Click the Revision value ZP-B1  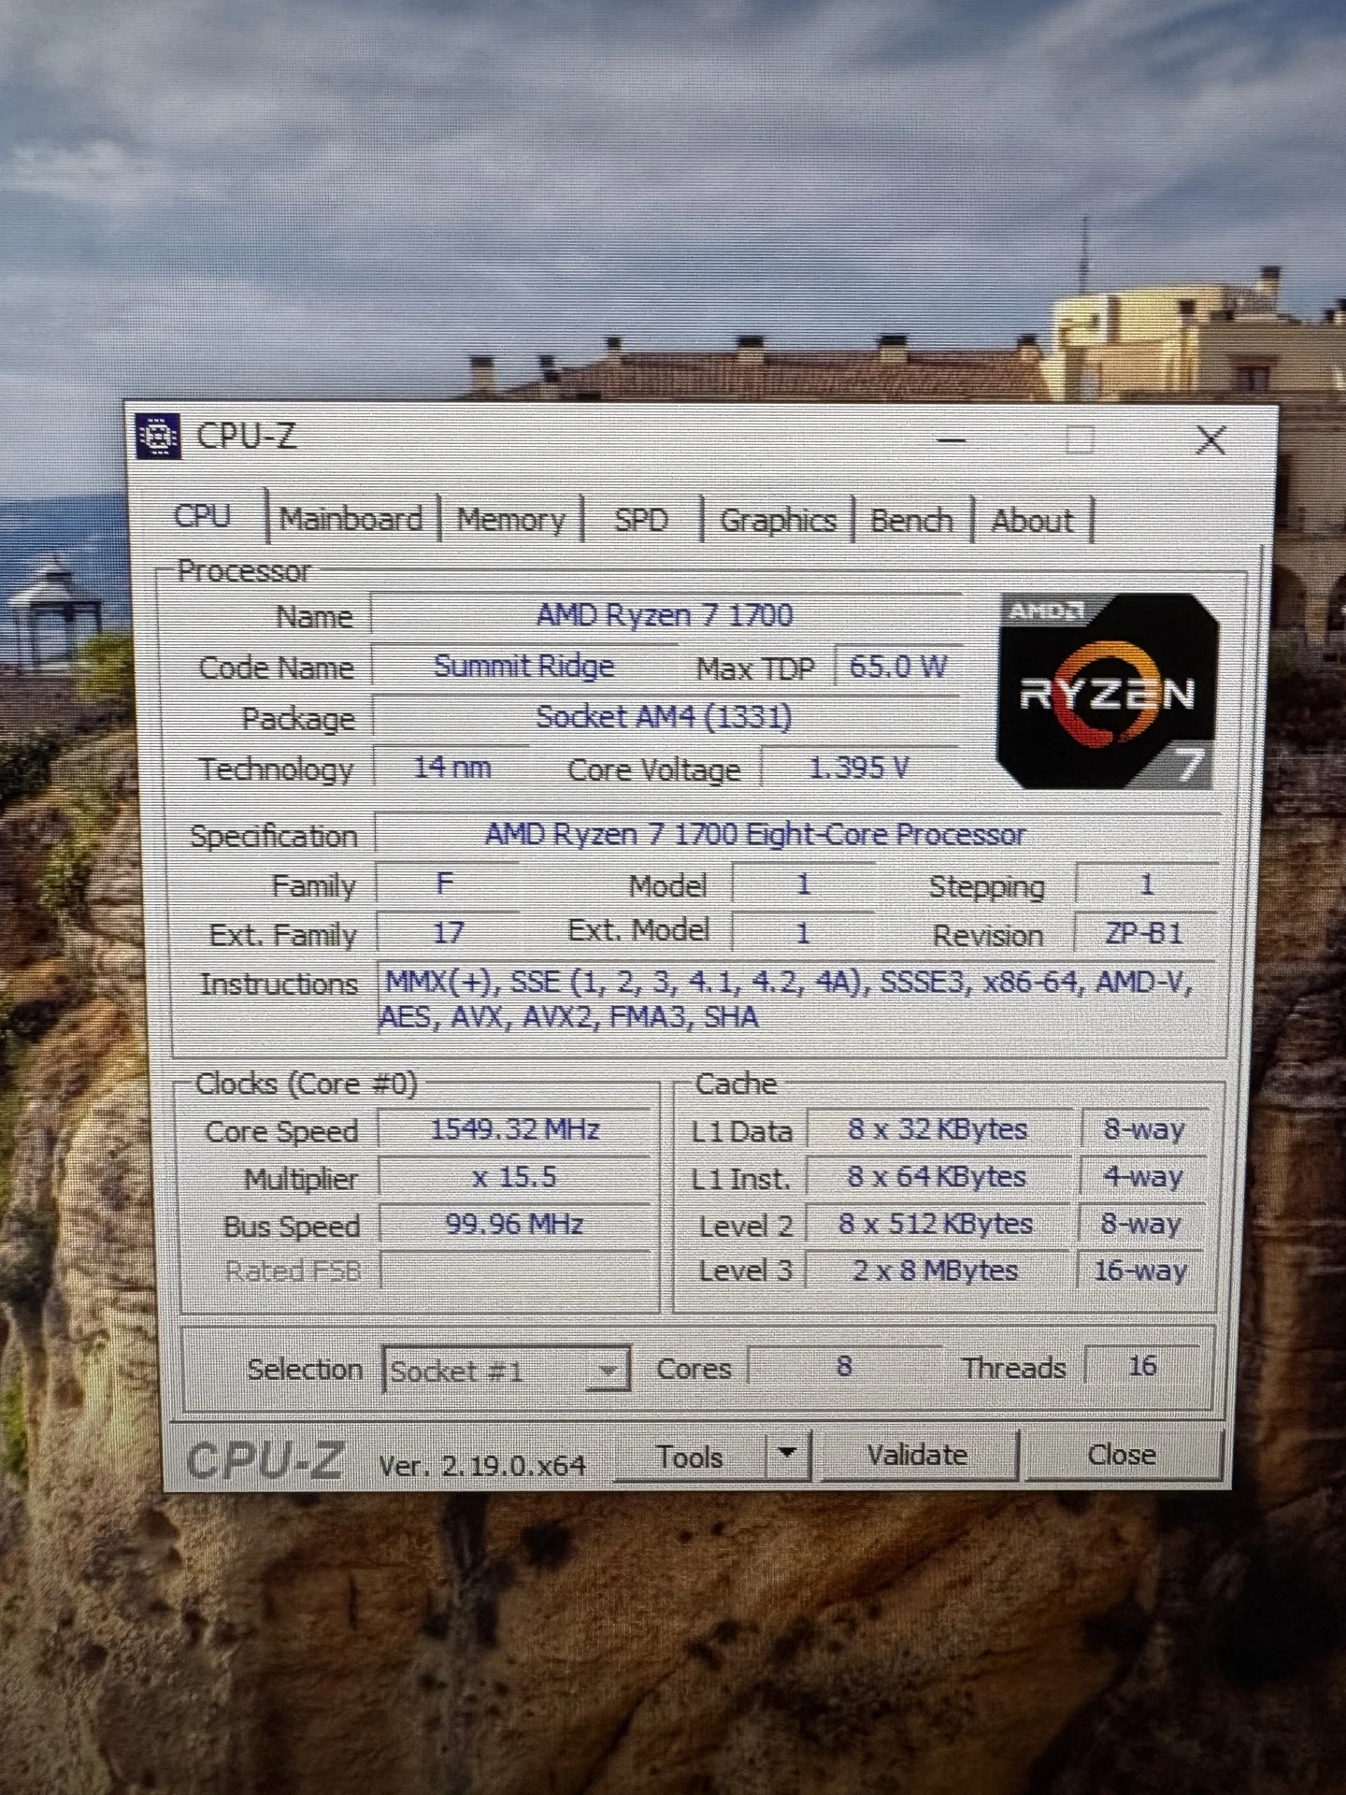1144,933
